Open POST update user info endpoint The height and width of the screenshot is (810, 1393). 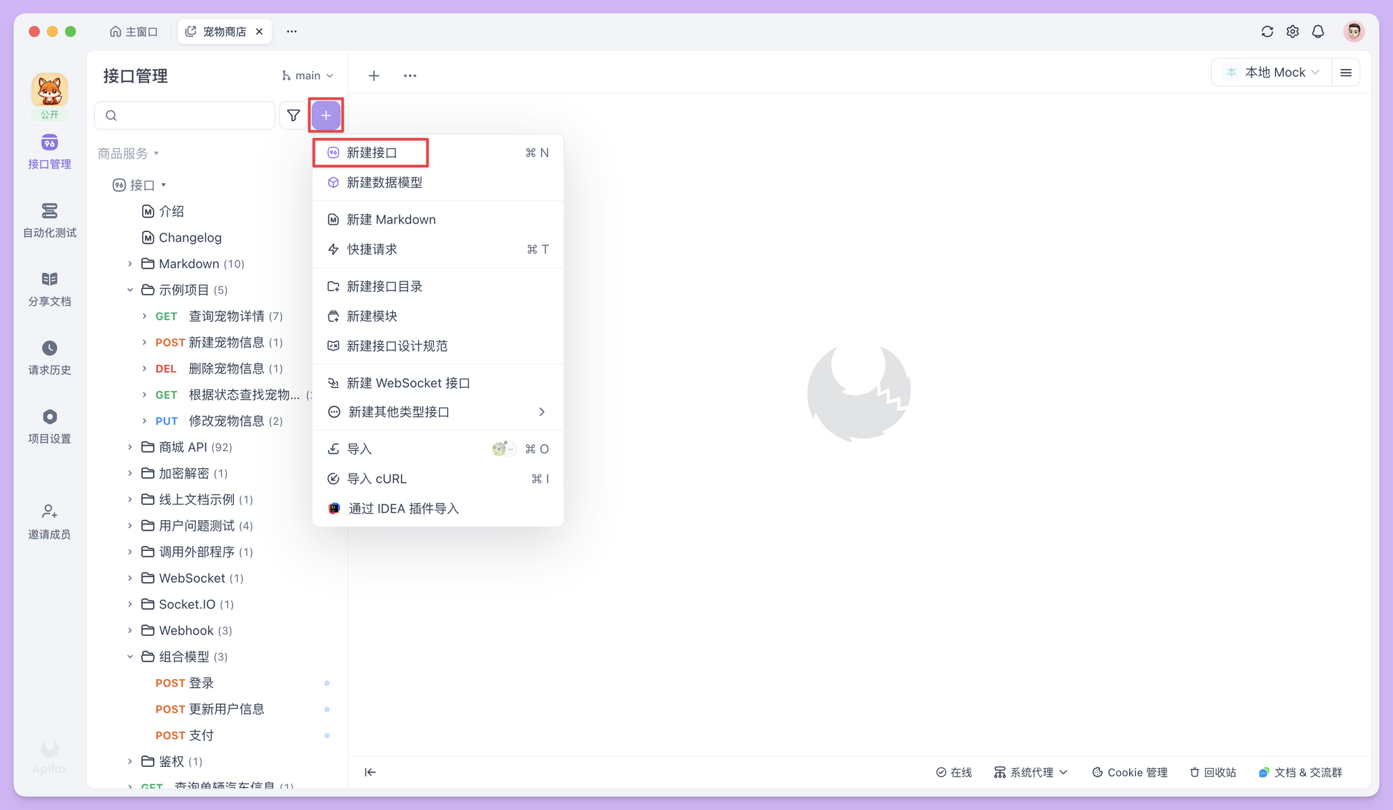pos(210,709)
